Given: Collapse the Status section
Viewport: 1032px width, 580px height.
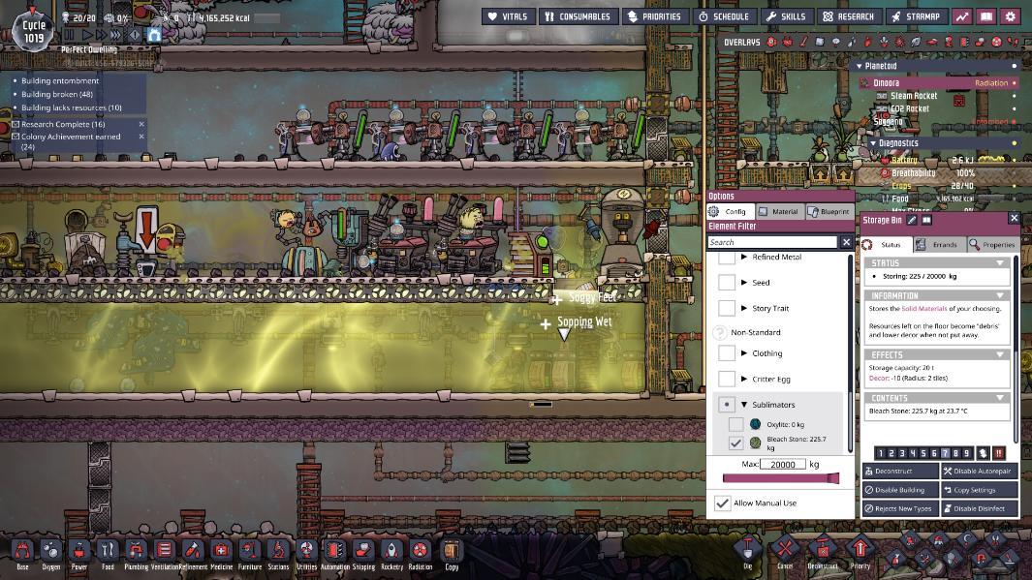Looking at the screenshot, I should pos(1000,263).
